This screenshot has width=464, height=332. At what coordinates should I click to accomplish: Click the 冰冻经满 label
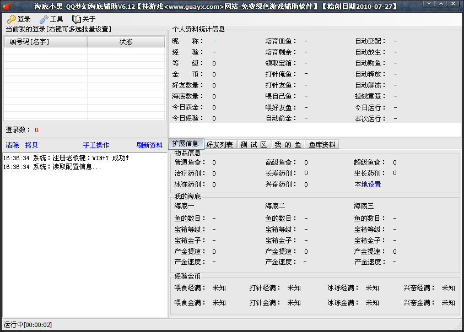click(343, 287)
